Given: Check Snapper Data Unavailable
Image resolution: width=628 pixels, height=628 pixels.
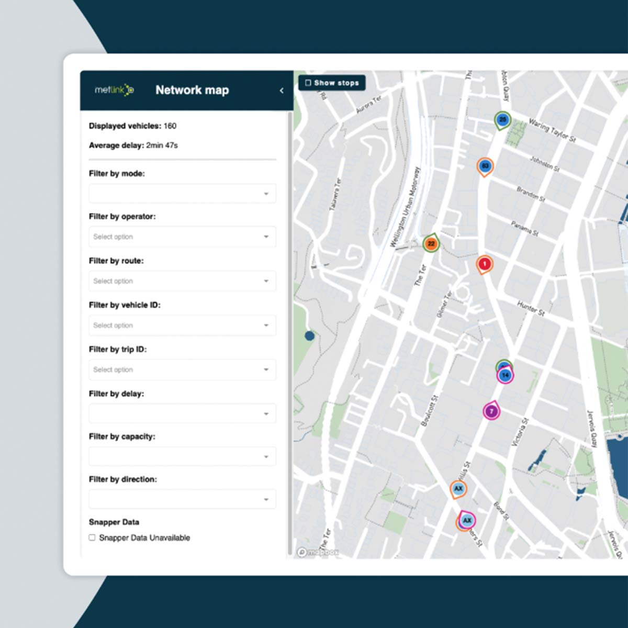Looking at the screenshot, I should click(x=92, y=537).
